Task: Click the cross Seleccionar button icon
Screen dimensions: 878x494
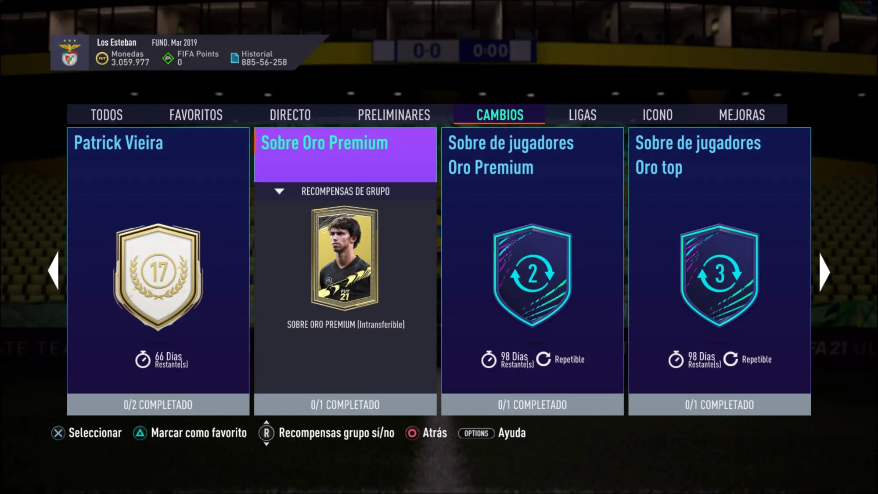Action: coord(58,433)
